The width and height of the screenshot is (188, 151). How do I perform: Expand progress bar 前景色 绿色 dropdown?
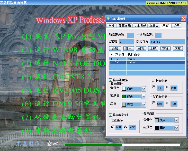tap(144, 97)
